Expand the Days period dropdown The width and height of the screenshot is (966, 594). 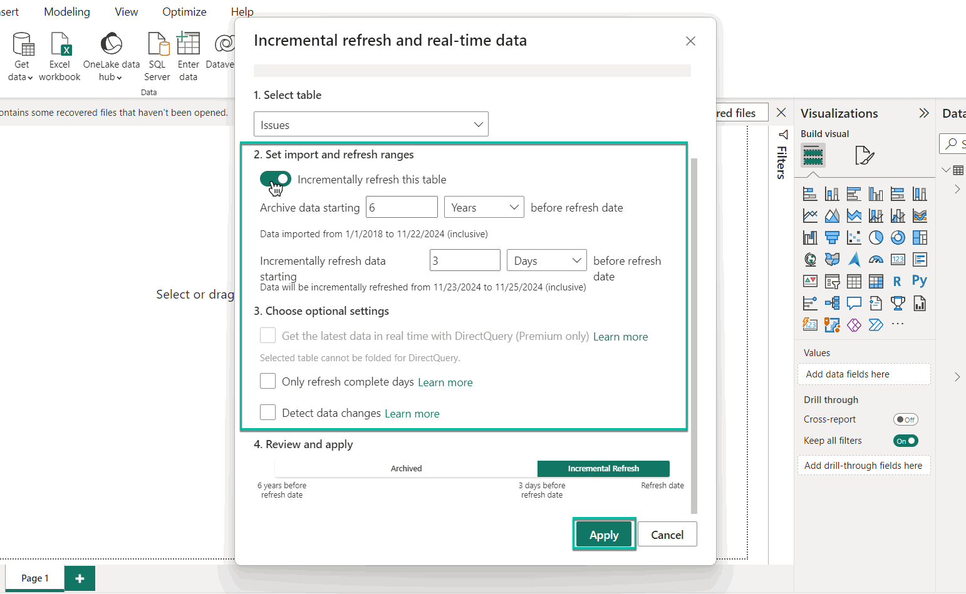pos(546,260)
